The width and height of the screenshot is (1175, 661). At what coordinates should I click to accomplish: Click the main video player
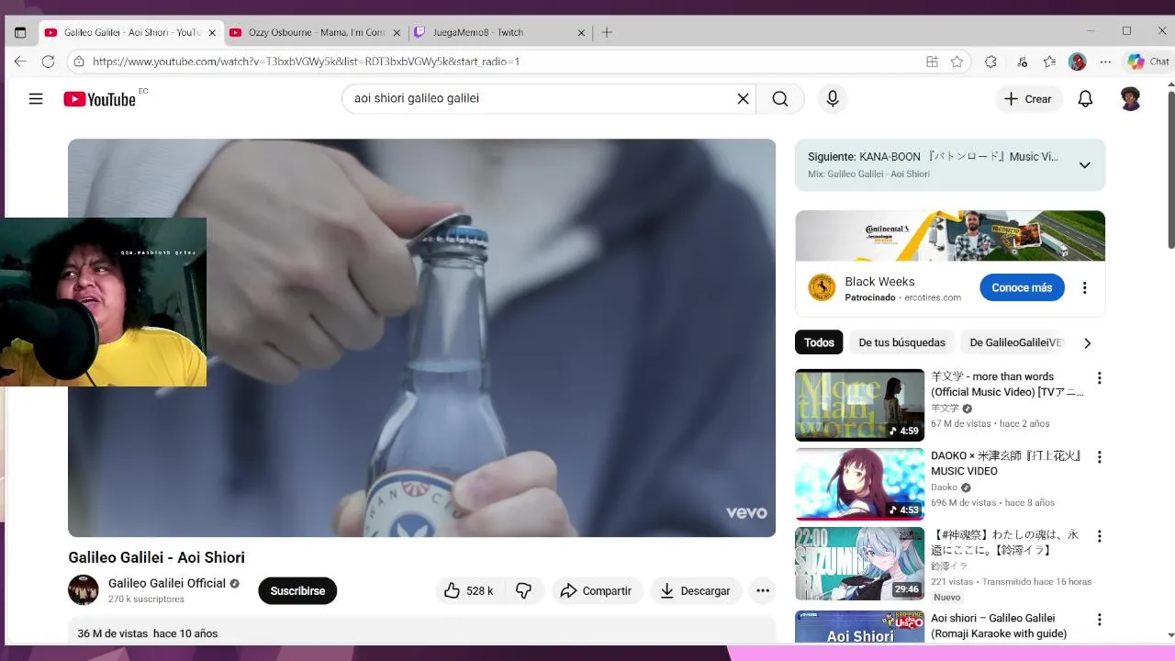pyautogui.click(x=421, y=338)
